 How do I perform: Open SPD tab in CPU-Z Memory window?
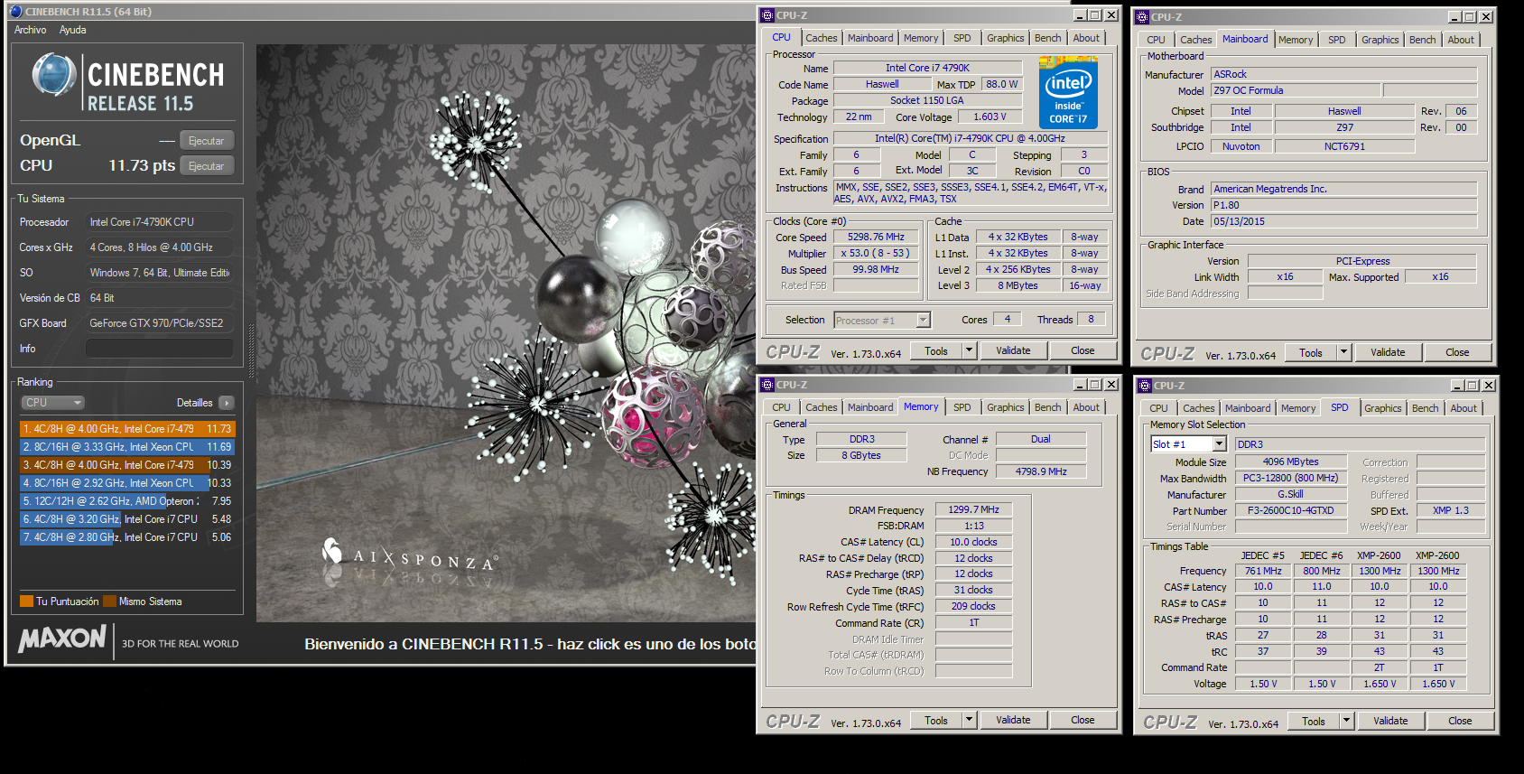(962, 407)
